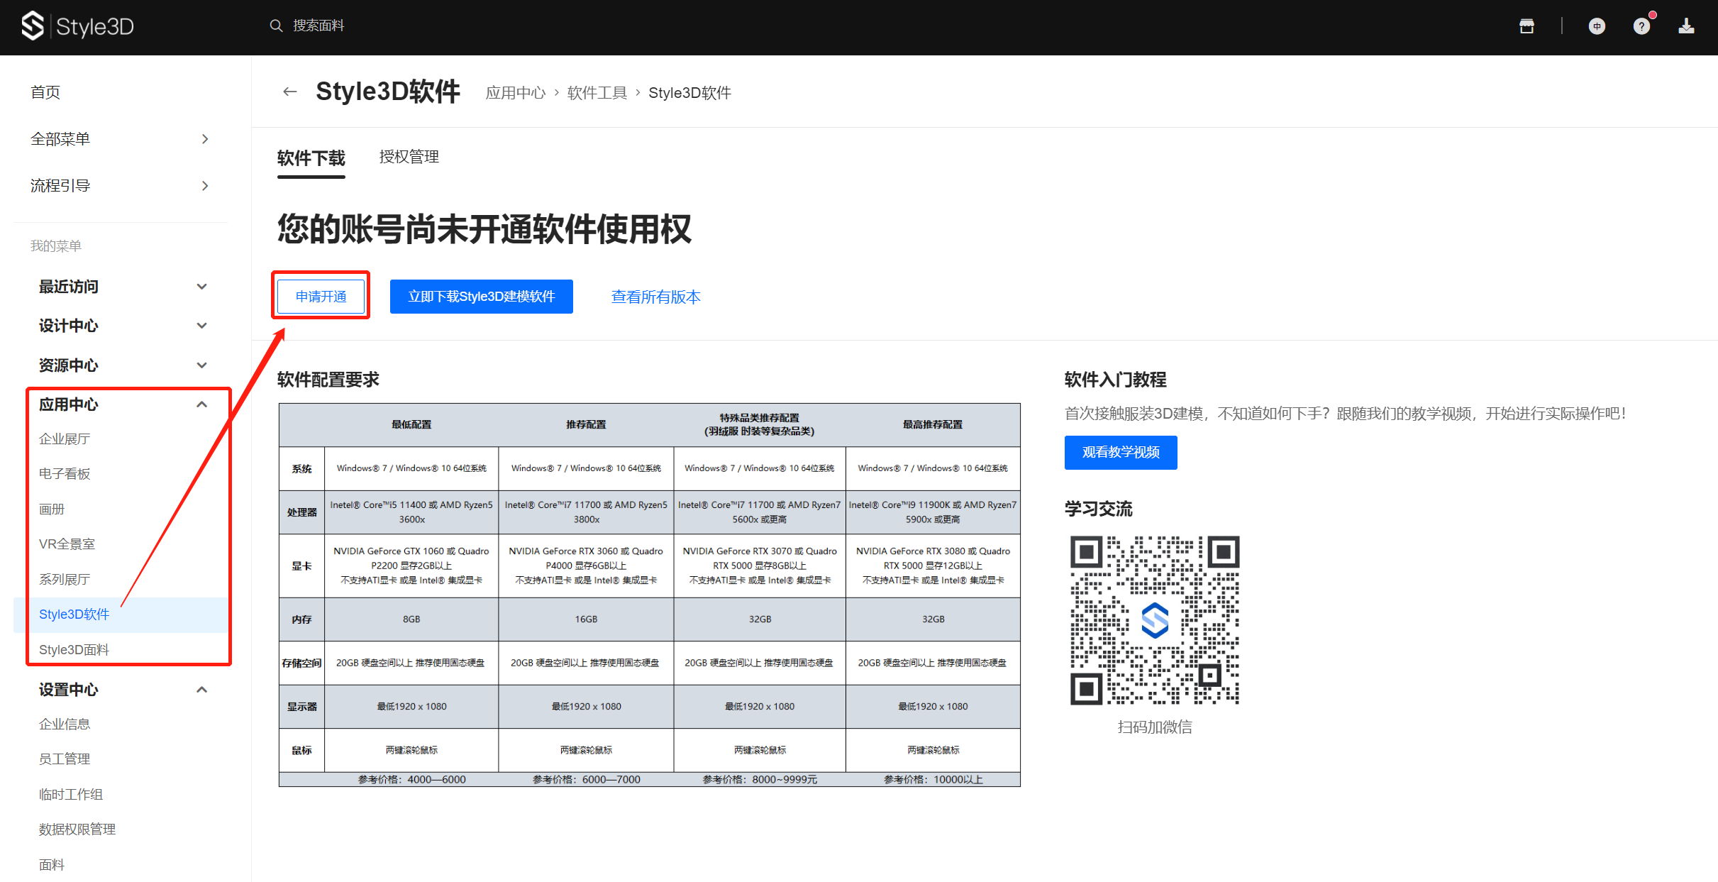
Task: Click the language switch icon
Action: point(1597,26)
